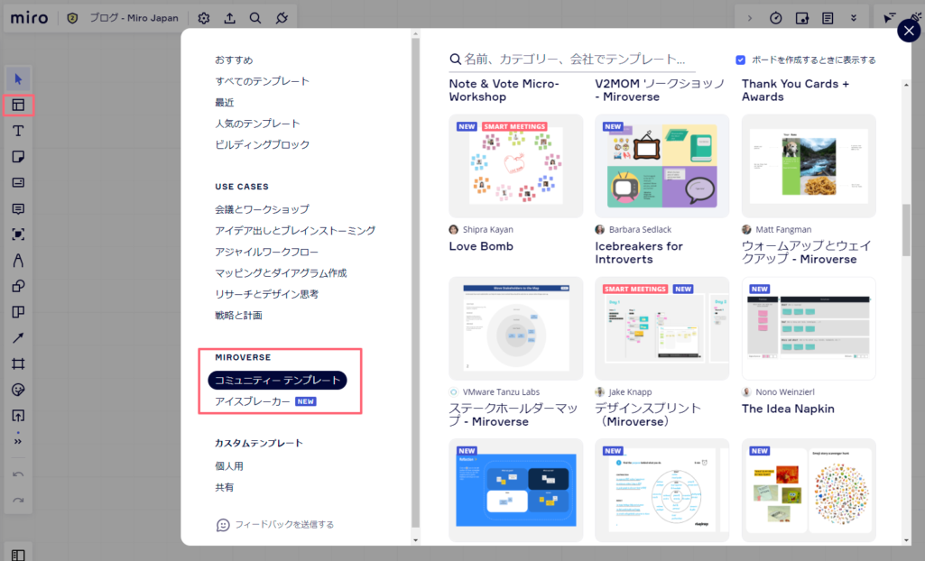Uncheck show when creating board checkbox
925x561 pixels.
click(x=740, y=60)
